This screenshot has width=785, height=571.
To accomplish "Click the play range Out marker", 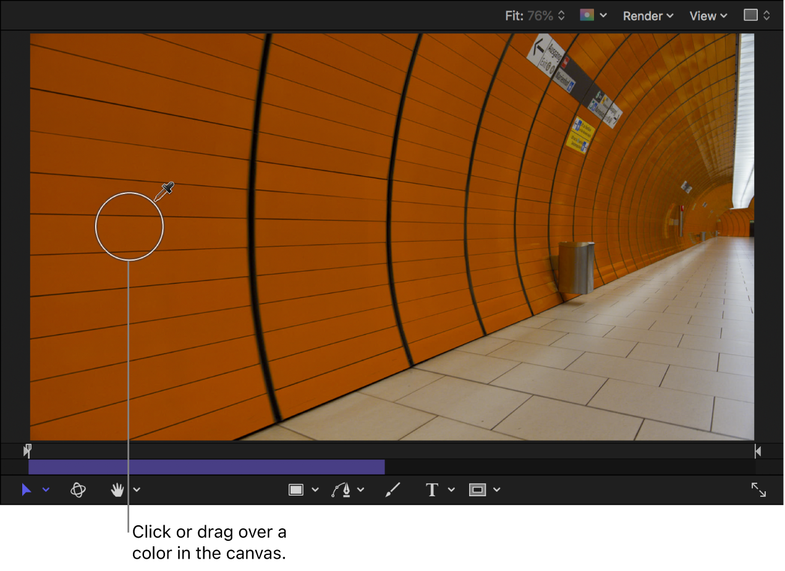I will 757,452.
